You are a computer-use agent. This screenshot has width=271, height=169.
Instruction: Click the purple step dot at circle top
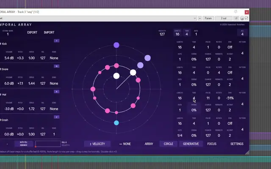point(116,45)
